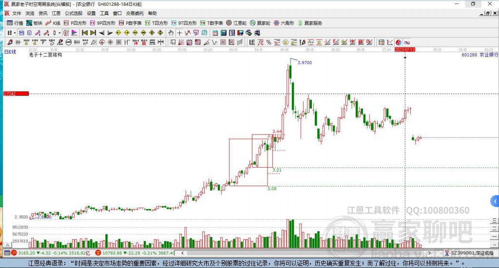The image size is (499, 268).
Task: Open the 江恩 menu
Action: [x=56, y=13]
